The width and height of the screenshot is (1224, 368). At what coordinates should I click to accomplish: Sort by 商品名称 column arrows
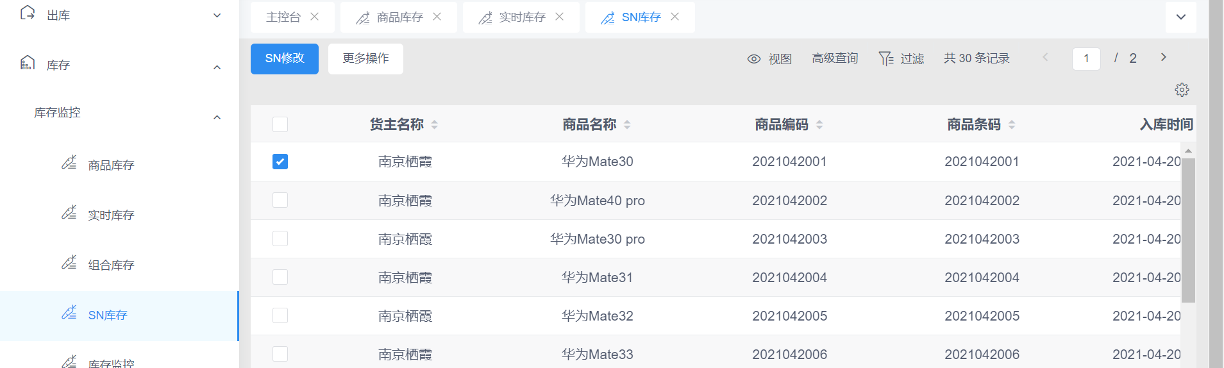tap(627, 125)
